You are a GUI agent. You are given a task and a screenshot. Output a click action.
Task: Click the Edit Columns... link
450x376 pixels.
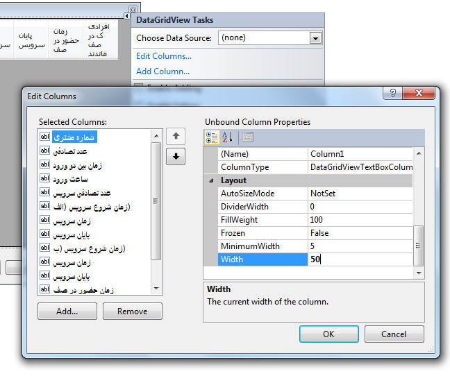(164, 56)
